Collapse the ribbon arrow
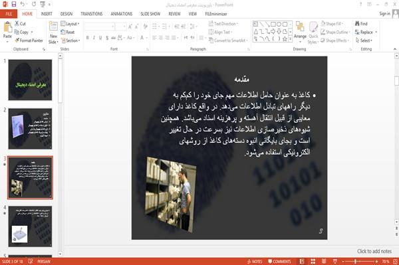 395,49
